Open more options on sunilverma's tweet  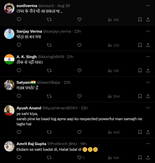pos(148,5)
